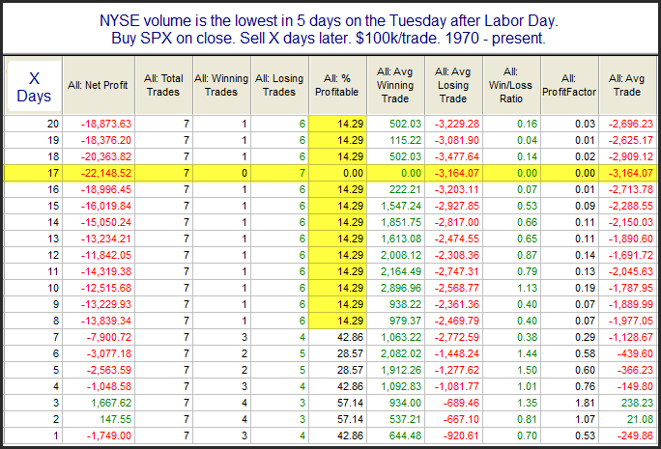Click avg trade value 238.23

[x=637, y=403]
